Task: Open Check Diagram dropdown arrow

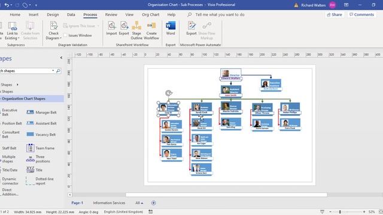Action: (x=60, y=38)
